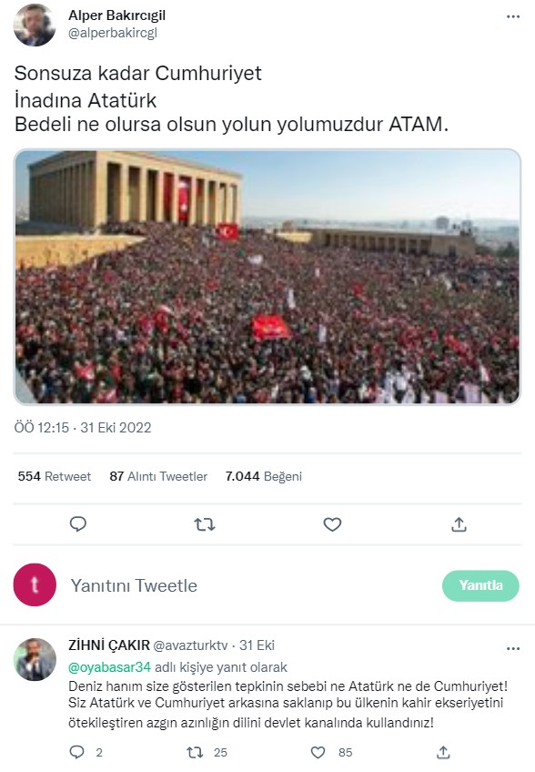This screenshot has width=535, height=772.
Task: Share the main tweet via the share icon
Action: pyautogui.click(x=459, y=524)
